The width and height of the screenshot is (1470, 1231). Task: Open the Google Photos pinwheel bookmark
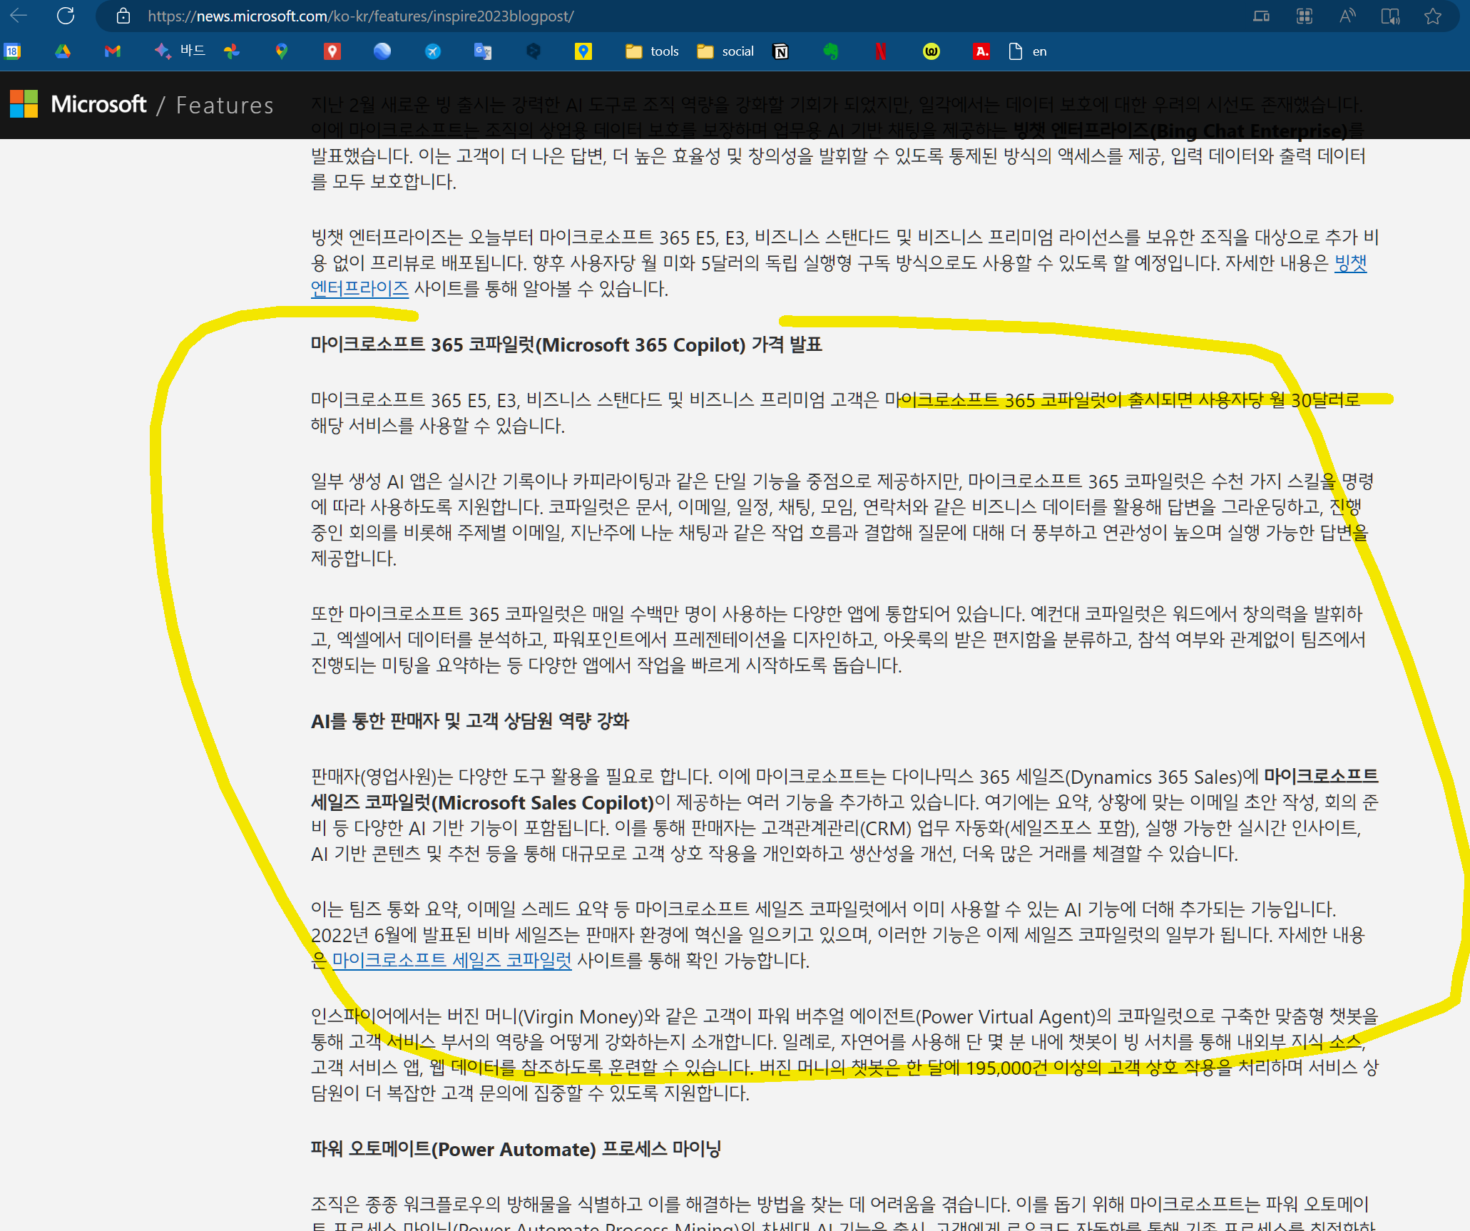click(232, 51)
